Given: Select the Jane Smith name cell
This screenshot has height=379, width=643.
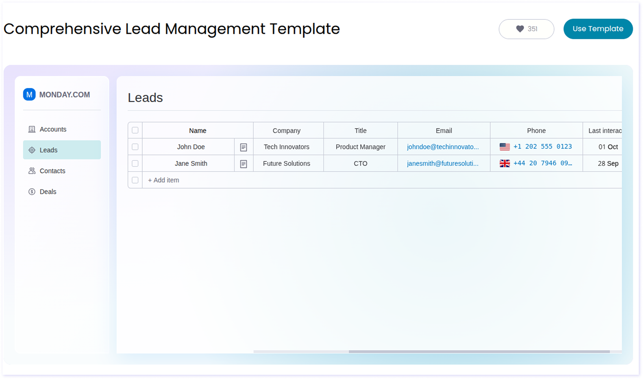Looking at the screenshot, I should 188,163.
